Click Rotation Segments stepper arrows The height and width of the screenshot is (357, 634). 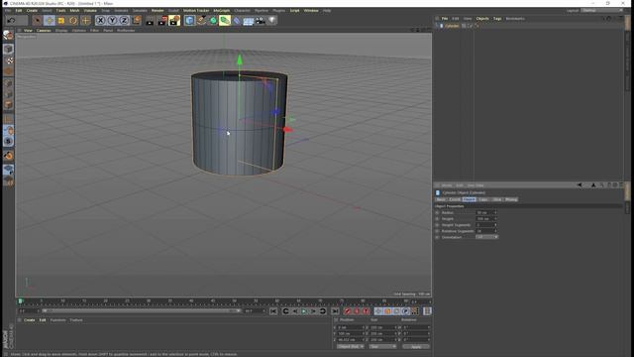[495, 231]
